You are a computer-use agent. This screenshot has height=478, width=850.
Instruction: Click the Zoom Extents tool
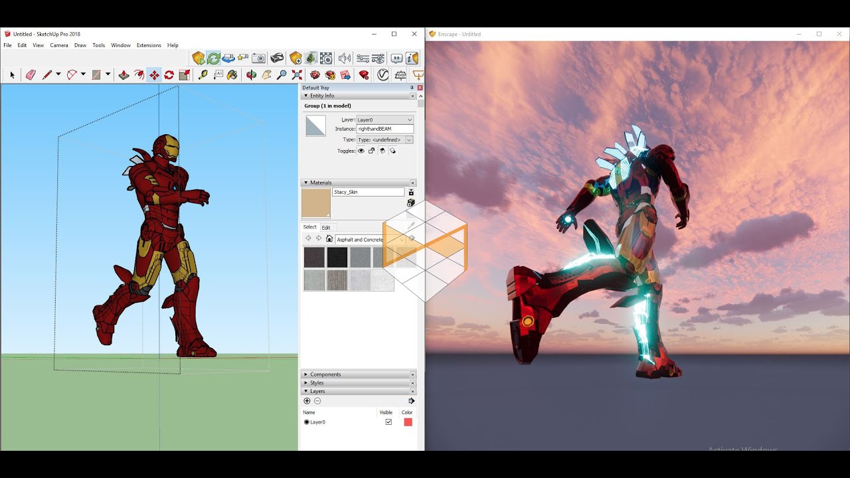pos(297,75)
